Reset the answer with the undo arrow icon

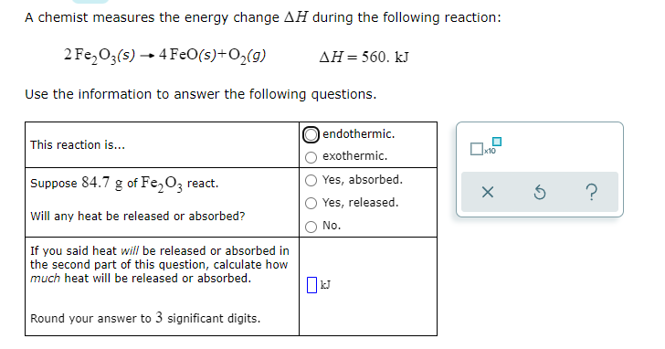[x=540, y=193]
